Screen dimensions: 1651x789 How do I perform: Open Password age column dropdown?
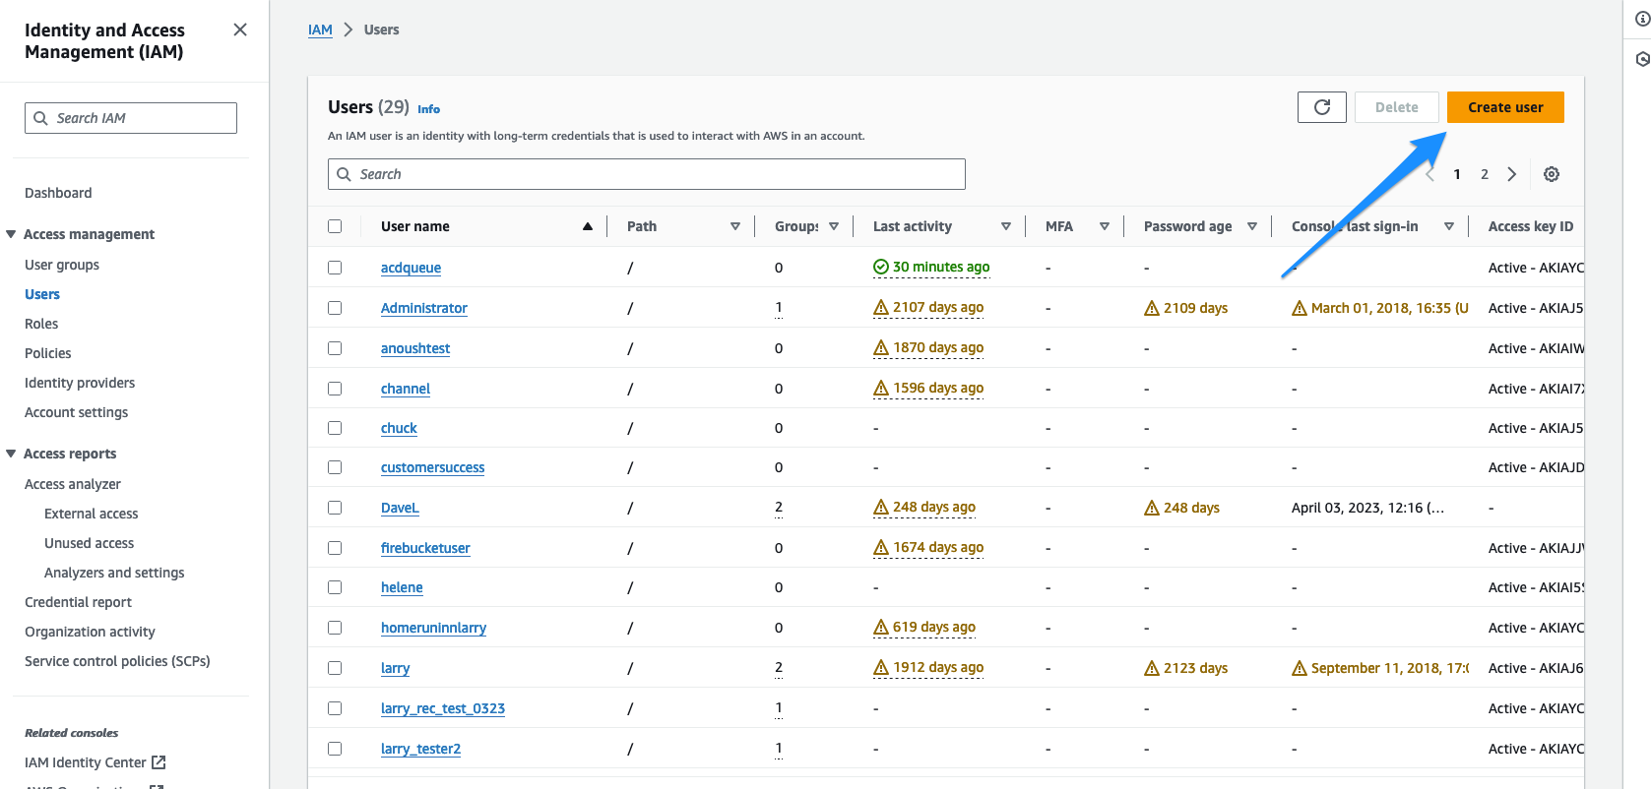point(1252,226)
